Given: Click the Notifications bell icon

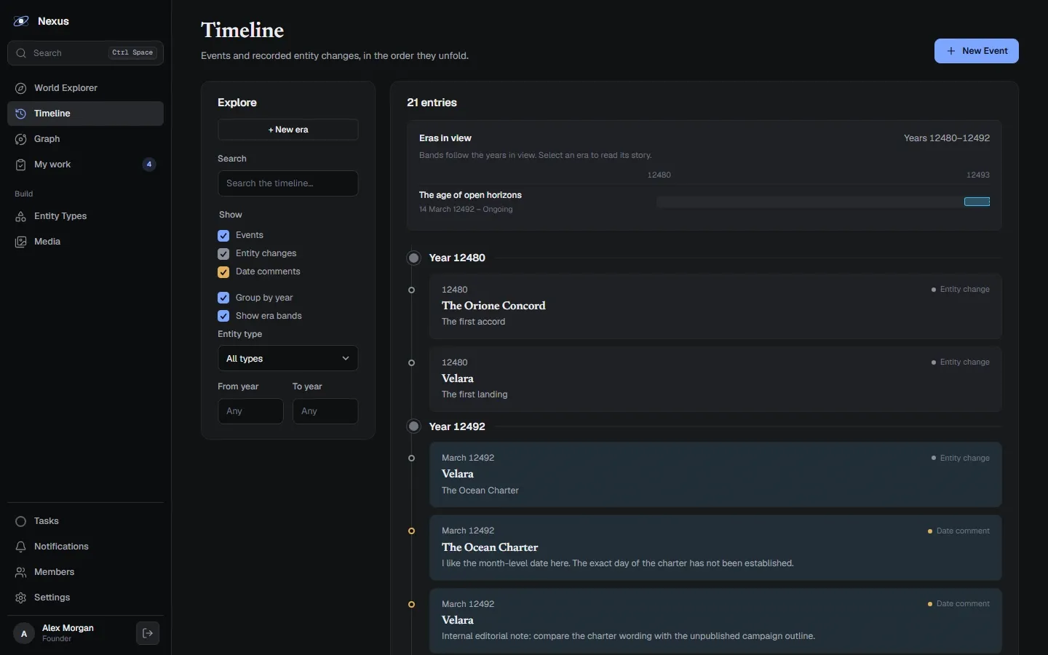Looking at the screenshot, I should (x=20, y=547).
